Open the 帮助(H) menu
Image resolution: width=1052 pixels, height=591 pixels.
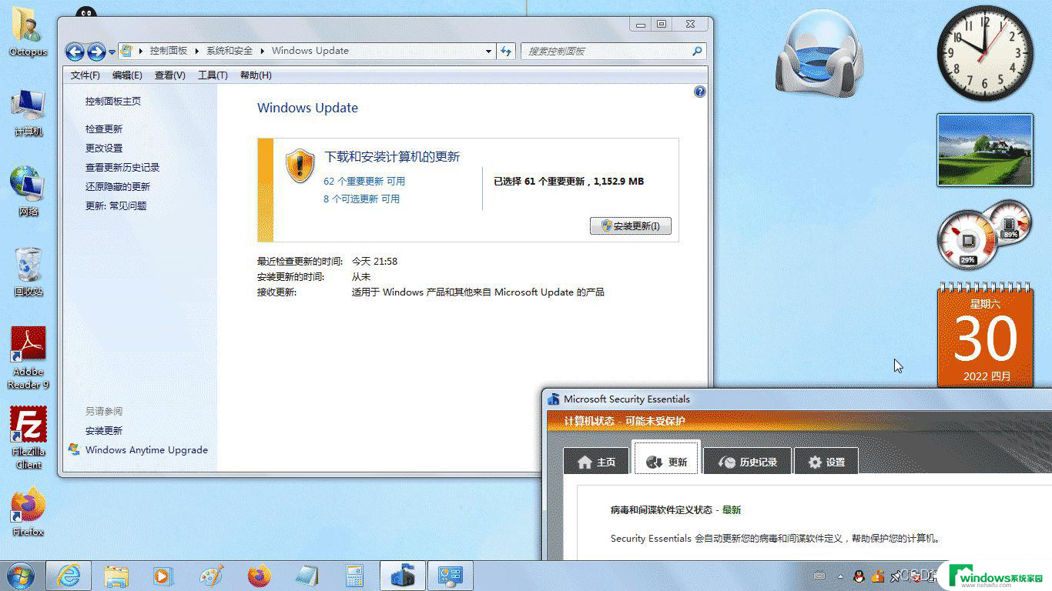[256, 75]
